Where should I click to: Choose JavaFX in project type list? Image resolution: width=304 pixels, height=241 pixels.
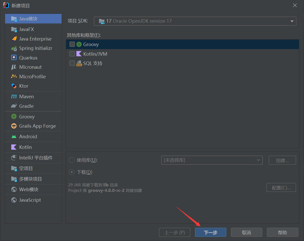(x=33, y=29)
